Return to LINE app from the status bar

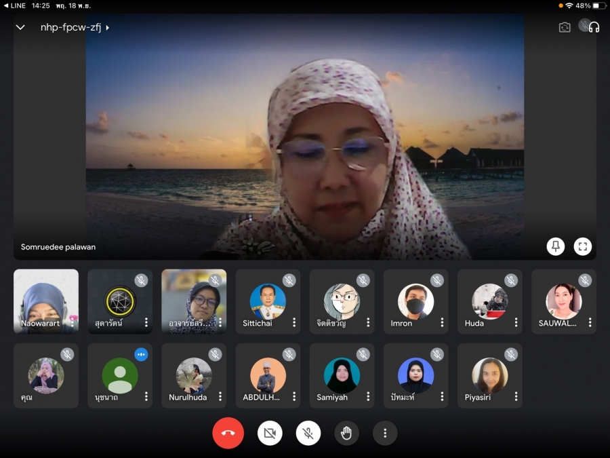pos(14,5)
